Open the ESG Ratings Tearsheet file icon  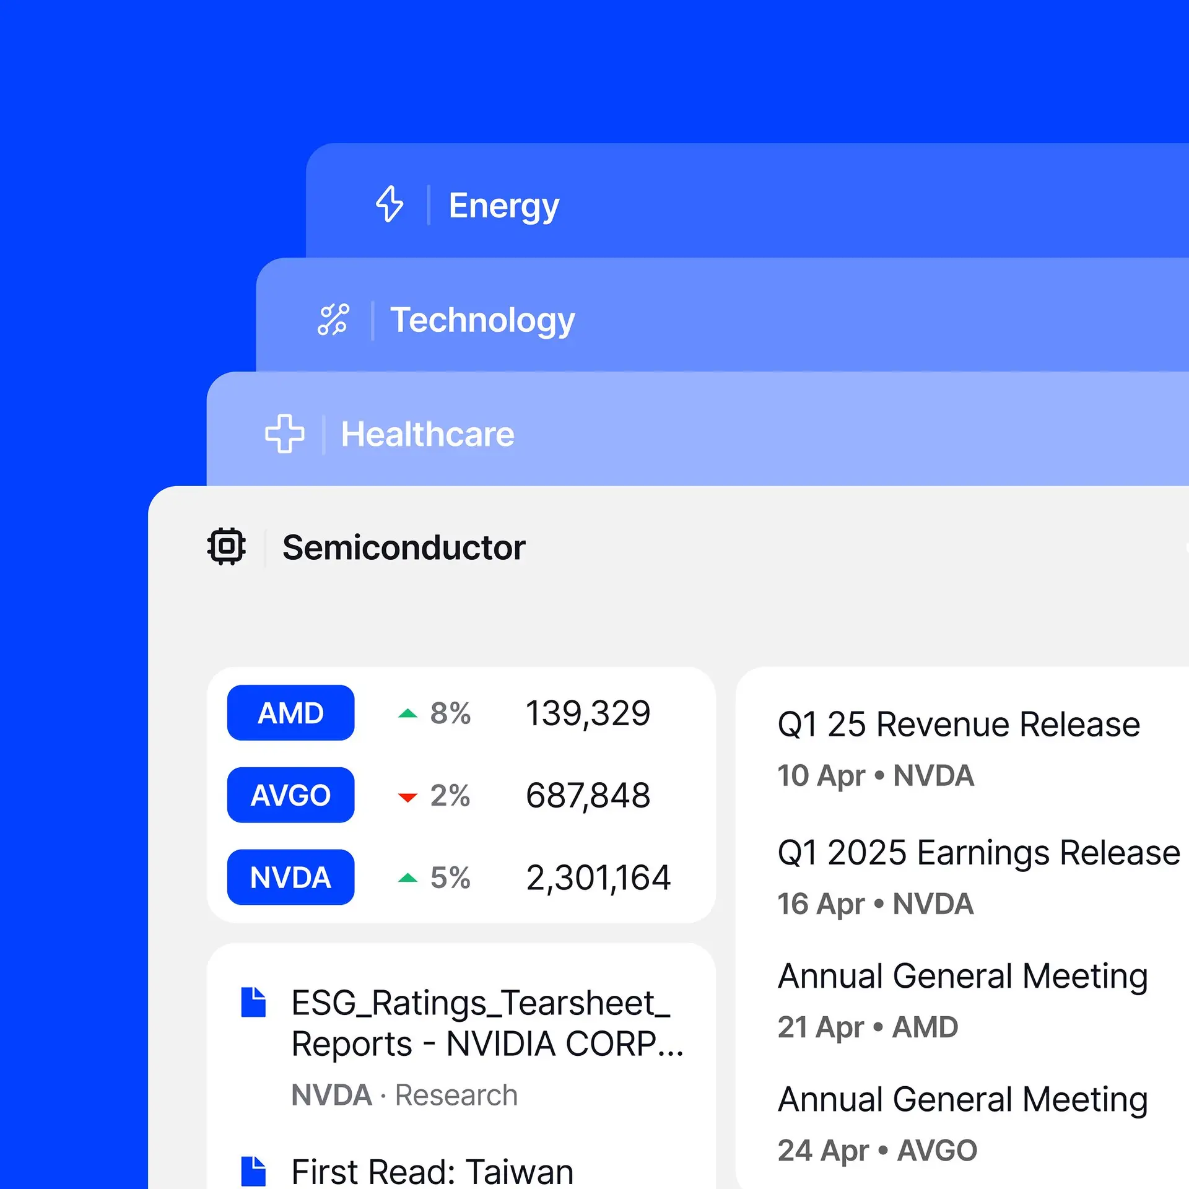point(253,1002)
